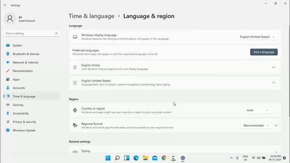Click the volume speaker tray icon

point(259,158)
